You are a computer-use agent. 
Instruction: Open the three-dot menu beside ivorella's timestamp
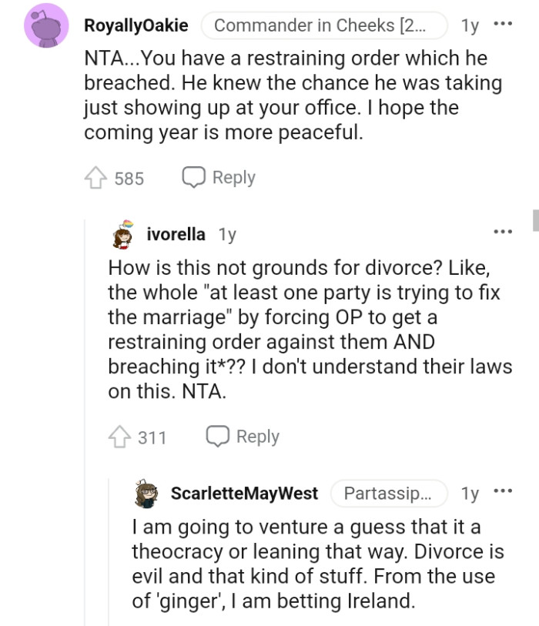[x=504, y=230]
